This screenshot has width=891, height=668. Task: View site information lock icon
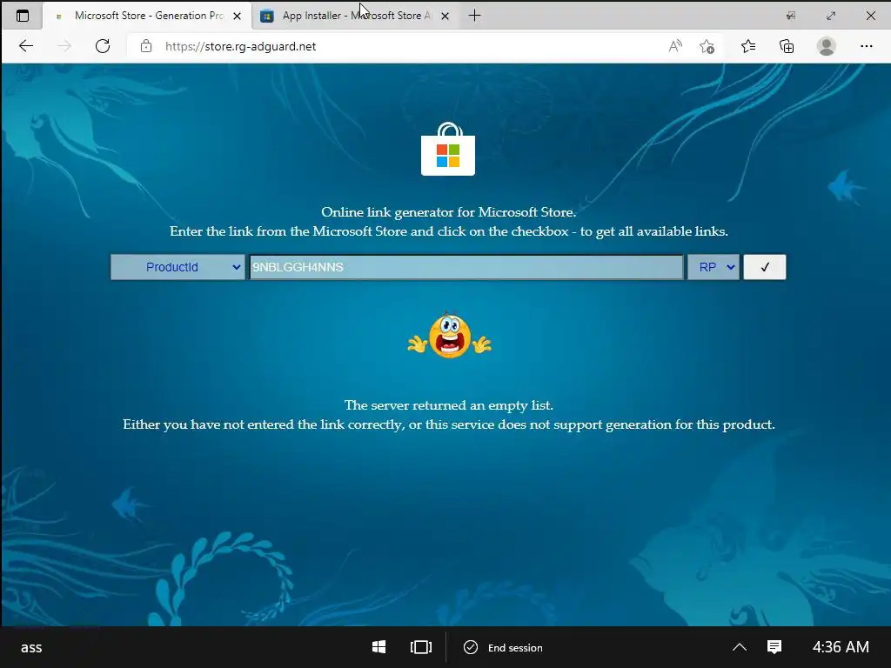pyautogui.click(x=146, y=46)
